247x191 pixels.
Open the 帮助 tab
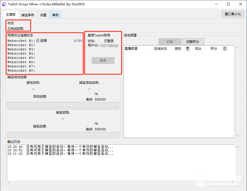point(55,15)
